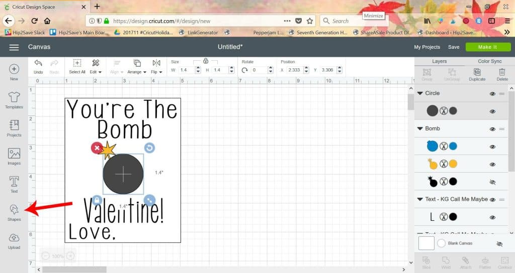This screenshot has width=515, height=273.
Task: Open the New project icon in sidebar
Action: [14, 72]
